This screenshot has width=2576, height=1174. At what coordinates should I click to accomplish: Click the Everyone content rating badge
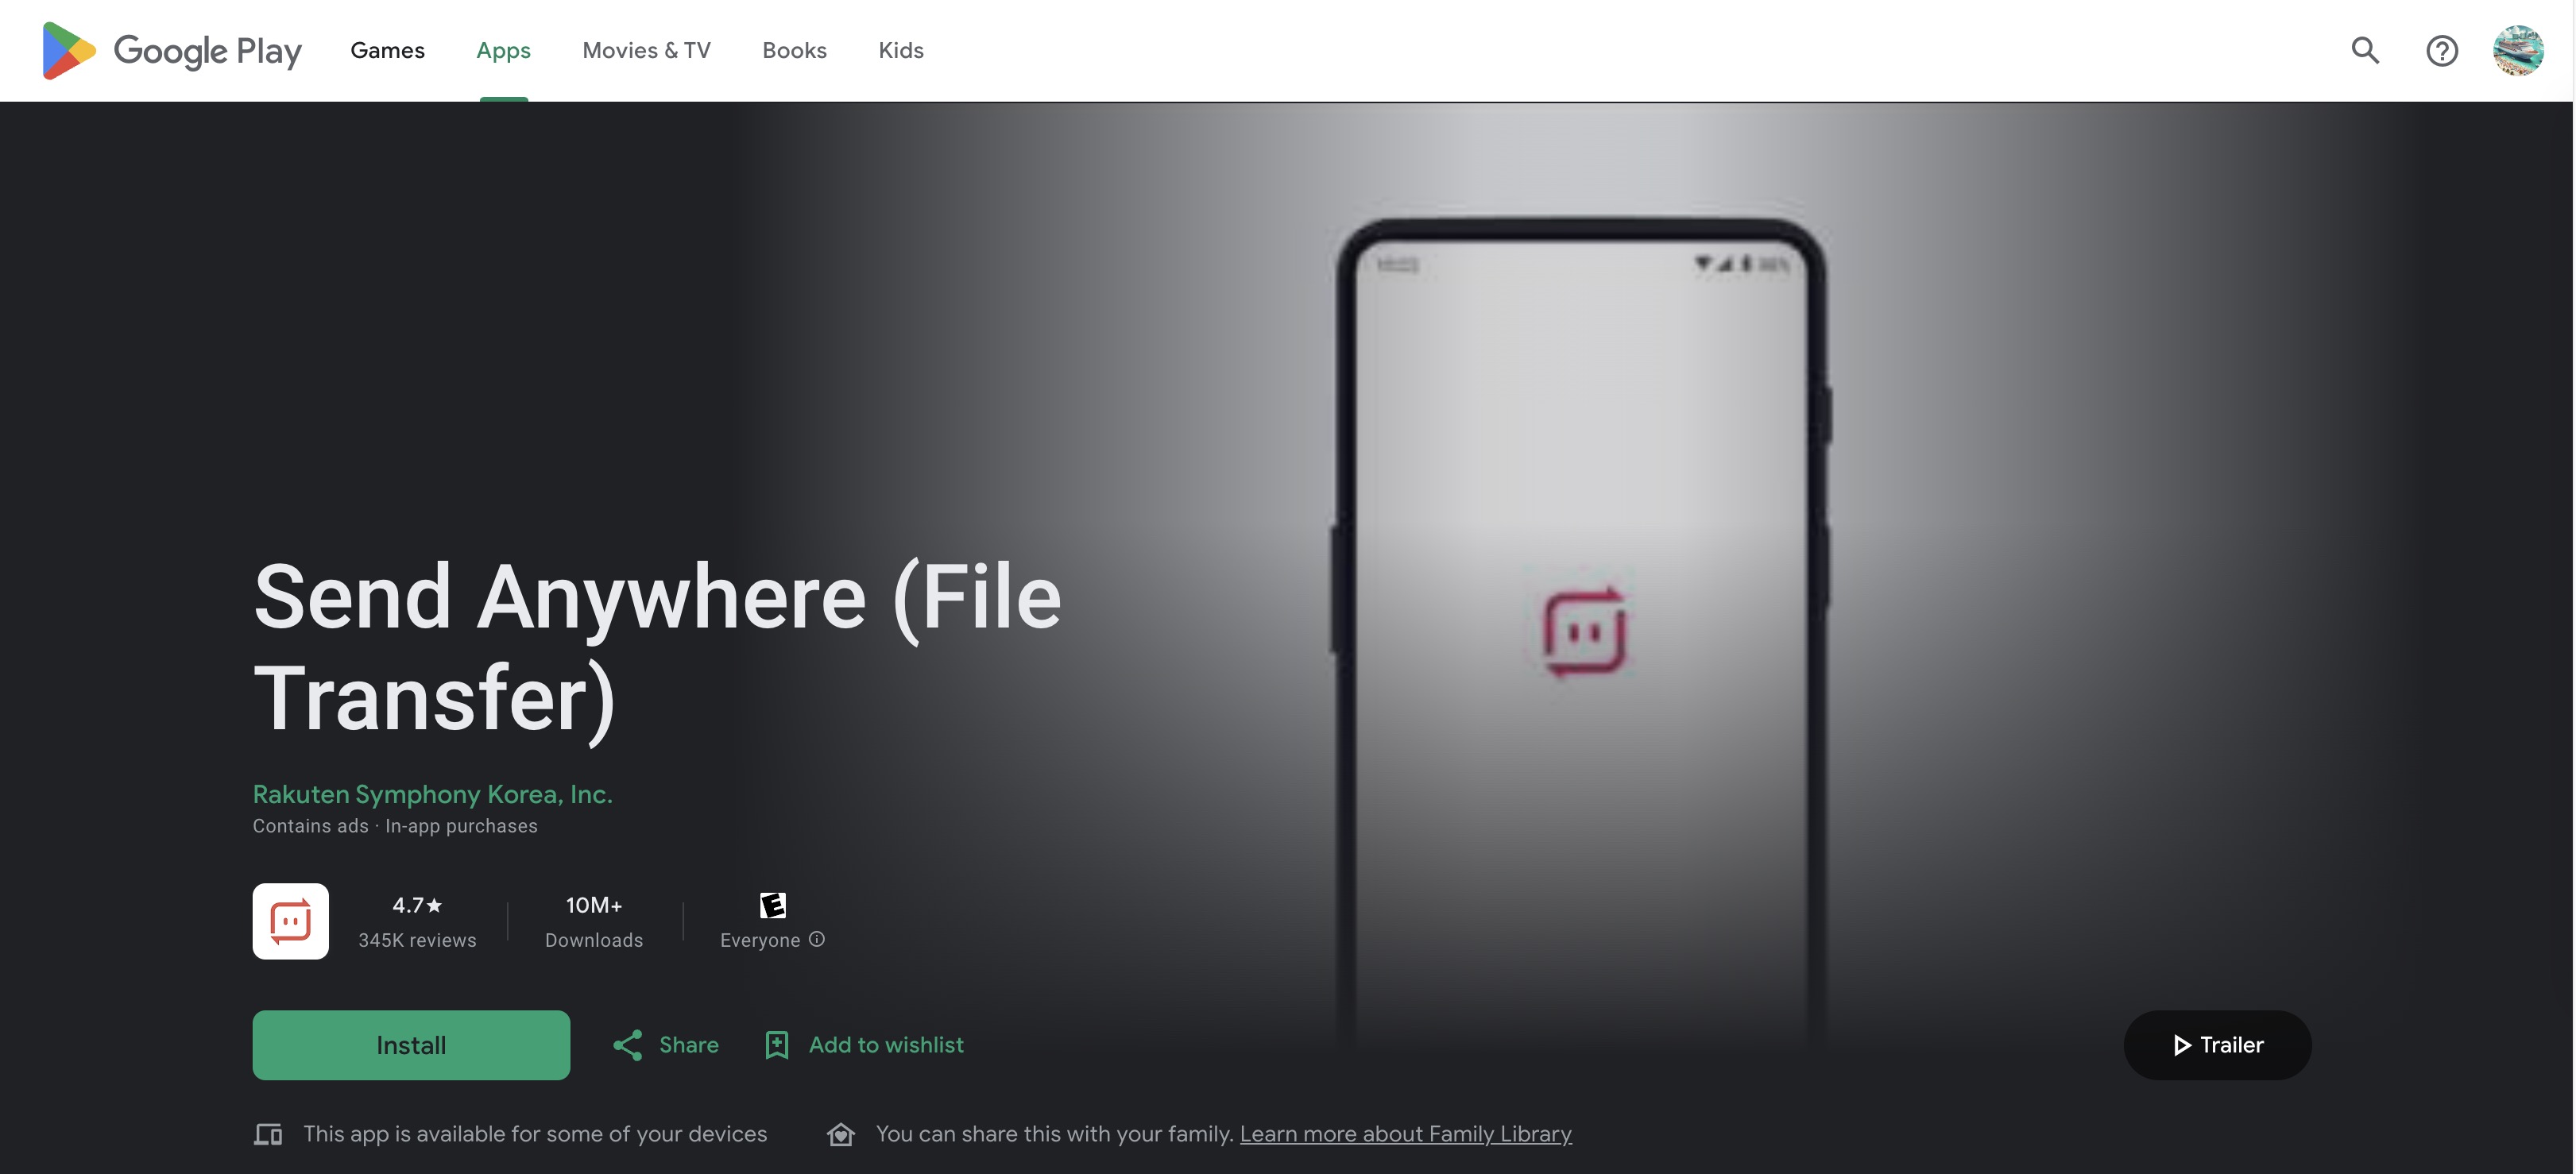tap(772, 905)
